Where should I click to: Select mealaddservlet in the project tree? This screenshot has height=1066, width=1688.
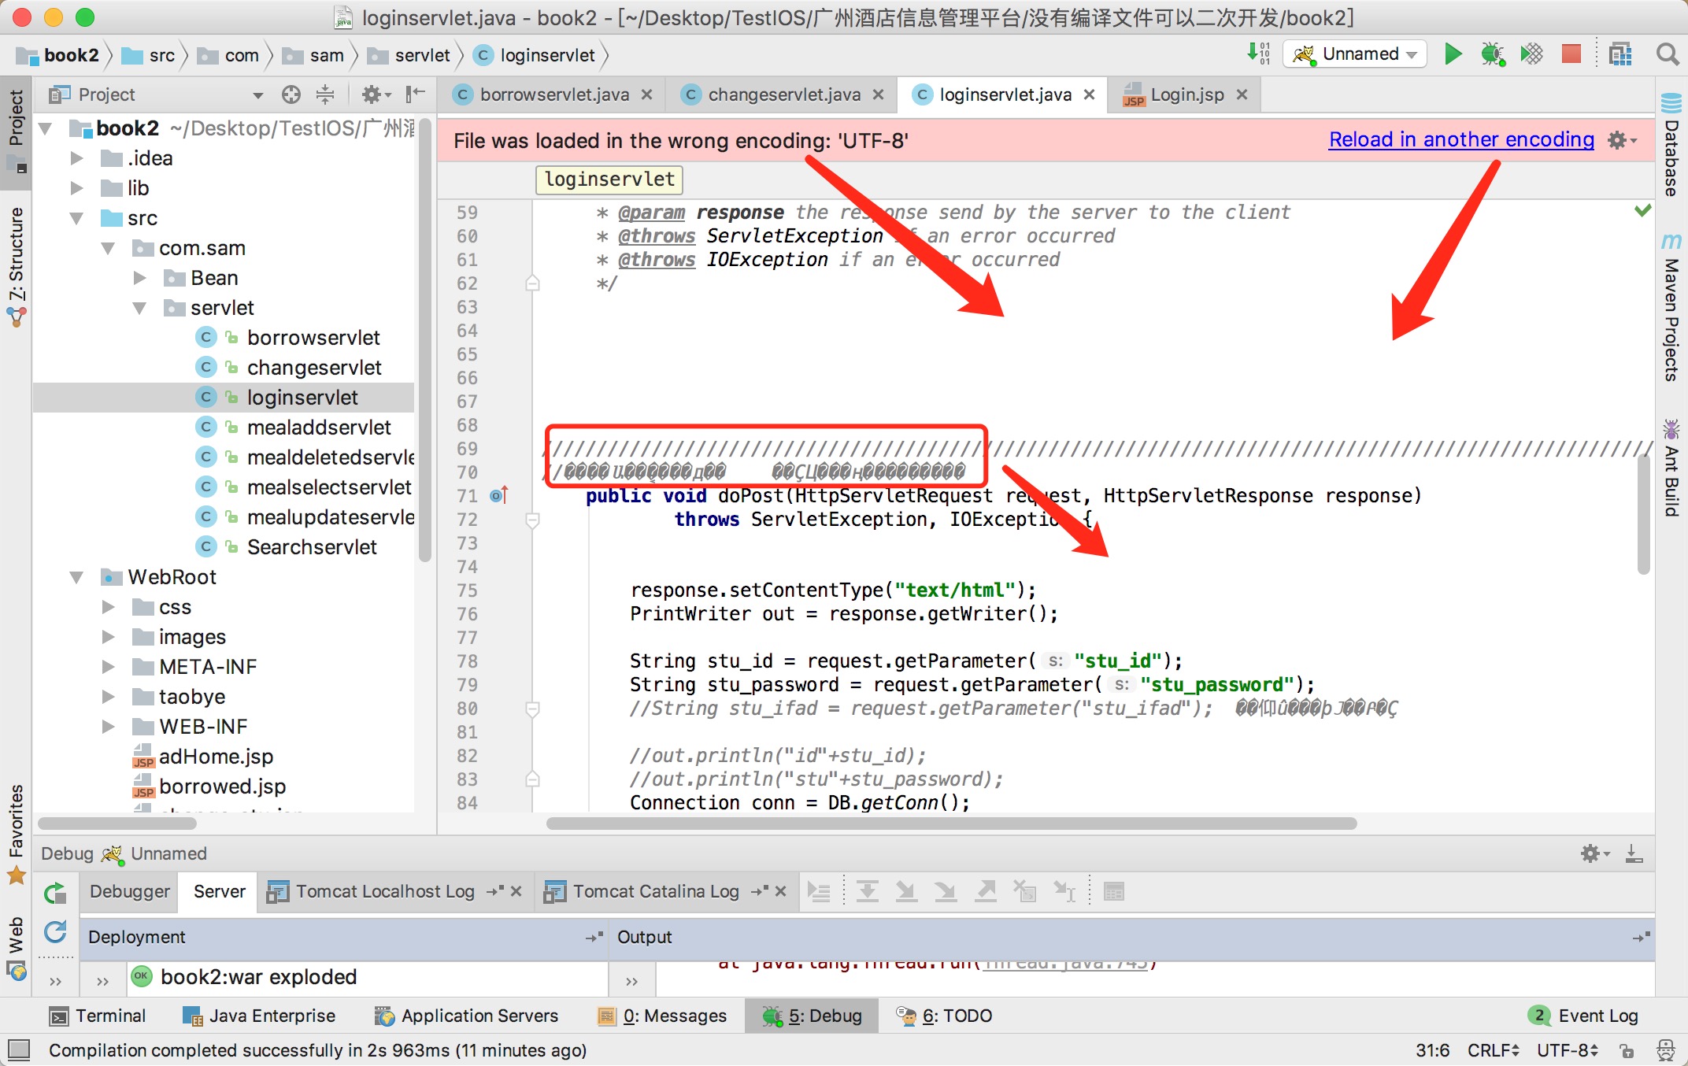[x=318, y=428]
